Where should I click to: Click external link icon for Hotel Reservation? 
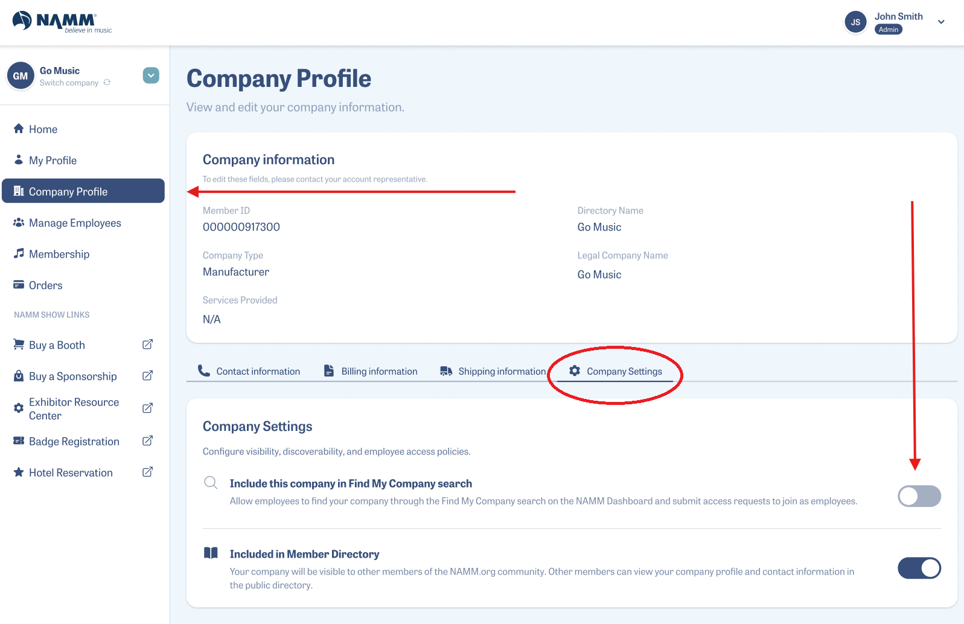147,472
